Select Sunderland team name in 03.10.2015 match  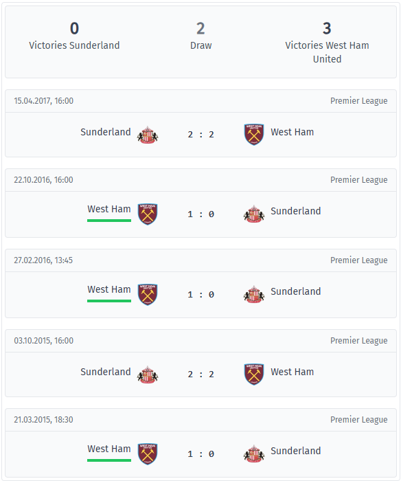106,372
